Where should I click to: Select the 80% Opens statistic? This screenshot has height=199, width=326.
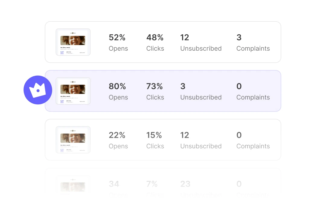118,91
